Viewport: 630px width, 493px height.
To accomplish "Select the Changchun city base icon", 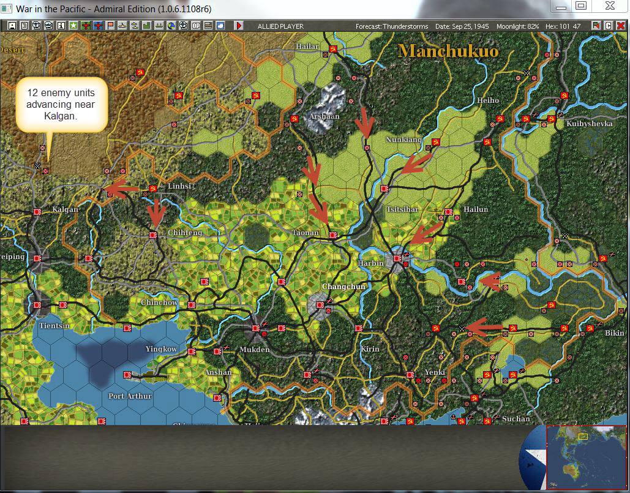I will (x=320, y=305).
